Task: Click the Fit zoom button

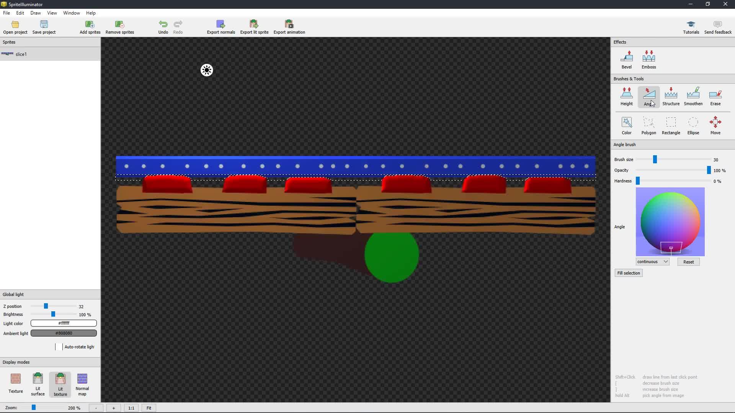Action: (x=149, y=408)
